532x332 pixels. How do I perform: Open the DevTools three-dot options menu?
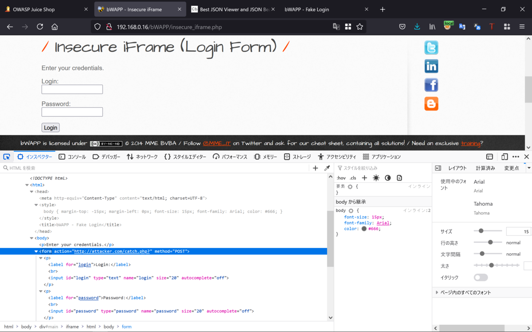point(516,157)
